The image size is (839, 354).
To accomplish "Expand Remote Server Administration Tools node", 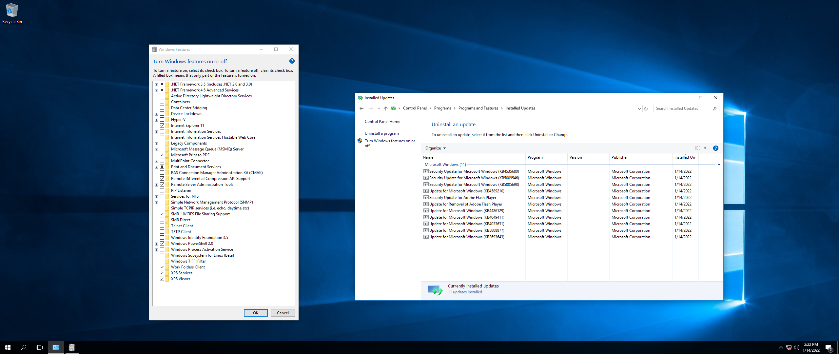I will [156, 185].
